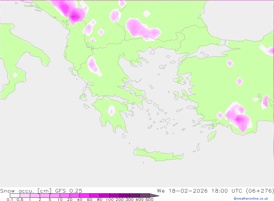Image resolution: width=274 pixels, height=201 pixels.
Task: Click the "Snow accu. [cm]" title text
Action: pos(26,191)
